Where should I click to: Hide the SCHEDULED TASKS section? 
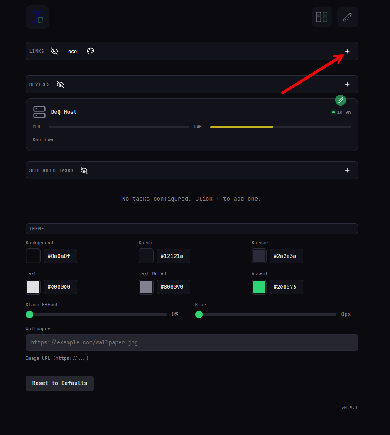[x=84, y=170]
